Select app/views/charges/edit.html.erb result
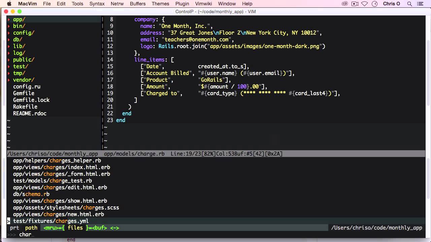431x242 pixels. tap(60, 188)
